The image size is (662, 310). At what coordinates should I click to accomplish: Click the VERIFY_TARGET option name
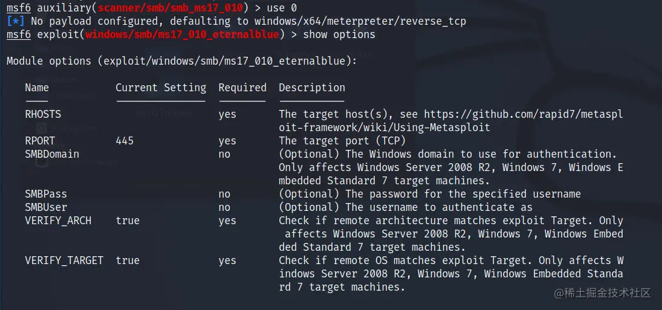pyautogui.click(x=64, y=260)
